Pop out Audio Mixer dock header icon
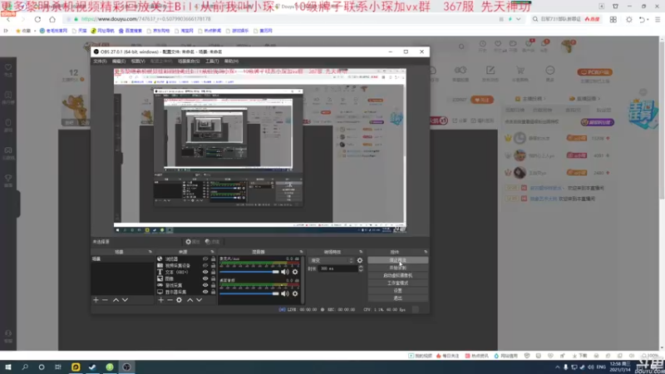This screenshot has height=374, width=665. tap(301, 252)
